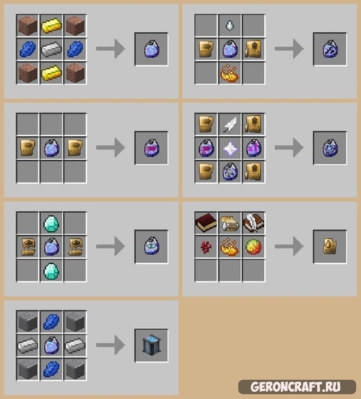Click the top-left stone block in the pedestal recipe
Image resolution: width=361 pixels, height=399 pixels.
pos(27,322)
